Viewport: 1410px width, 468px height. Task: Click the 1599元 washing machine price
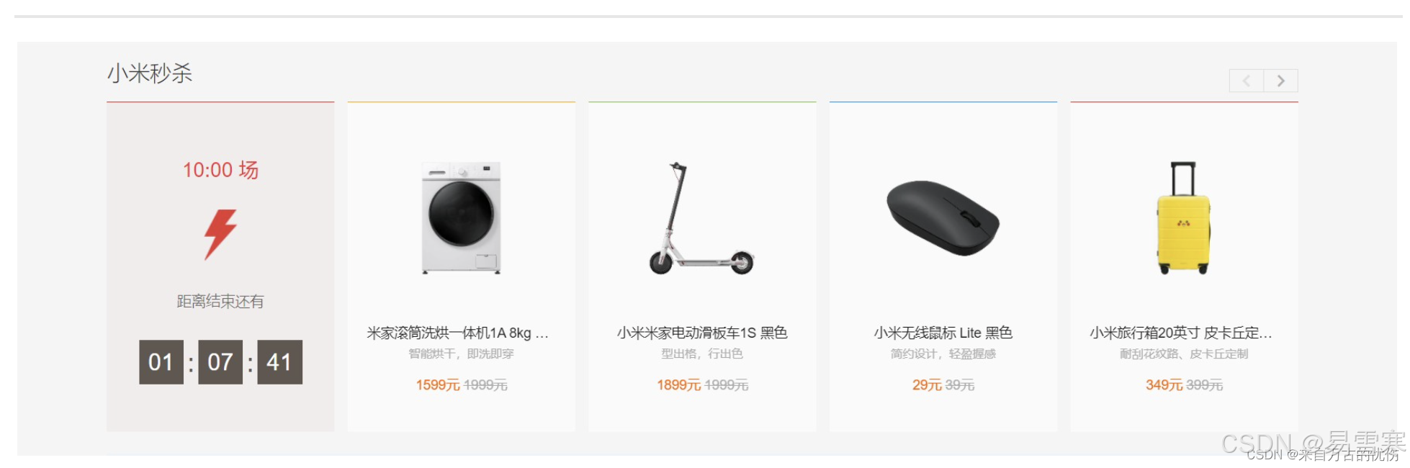tap(438, 385)
